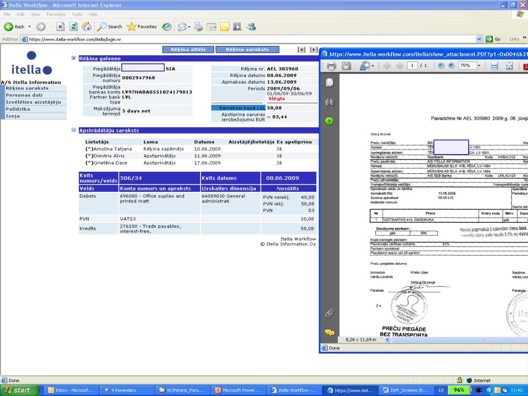Open IWF_Screens document from taskbar
The height and width of the screenshot is (396, 528).
coord(405,390)
